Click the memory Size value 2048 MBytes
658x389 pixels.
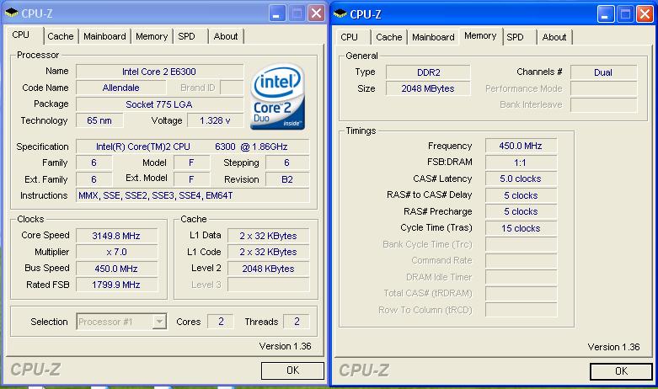[x=428, y=88]
